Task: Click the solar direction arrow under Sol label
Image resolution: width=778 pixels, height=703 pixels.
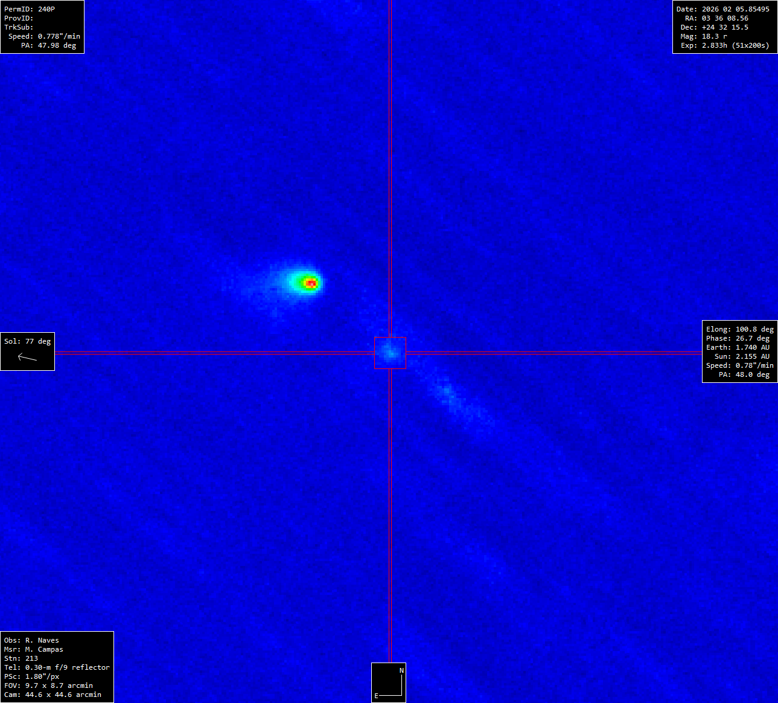Action: 27,358
